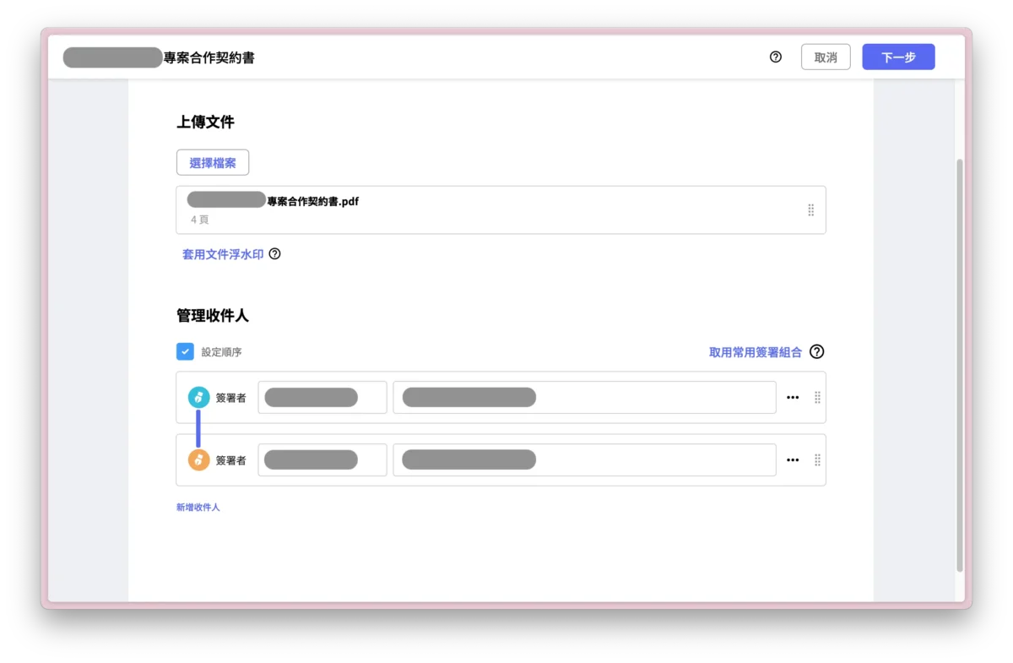Click the drag handle of the second signer row
Image resolution: width=1013 pixels, height=663 pixels.
(817, 459)
